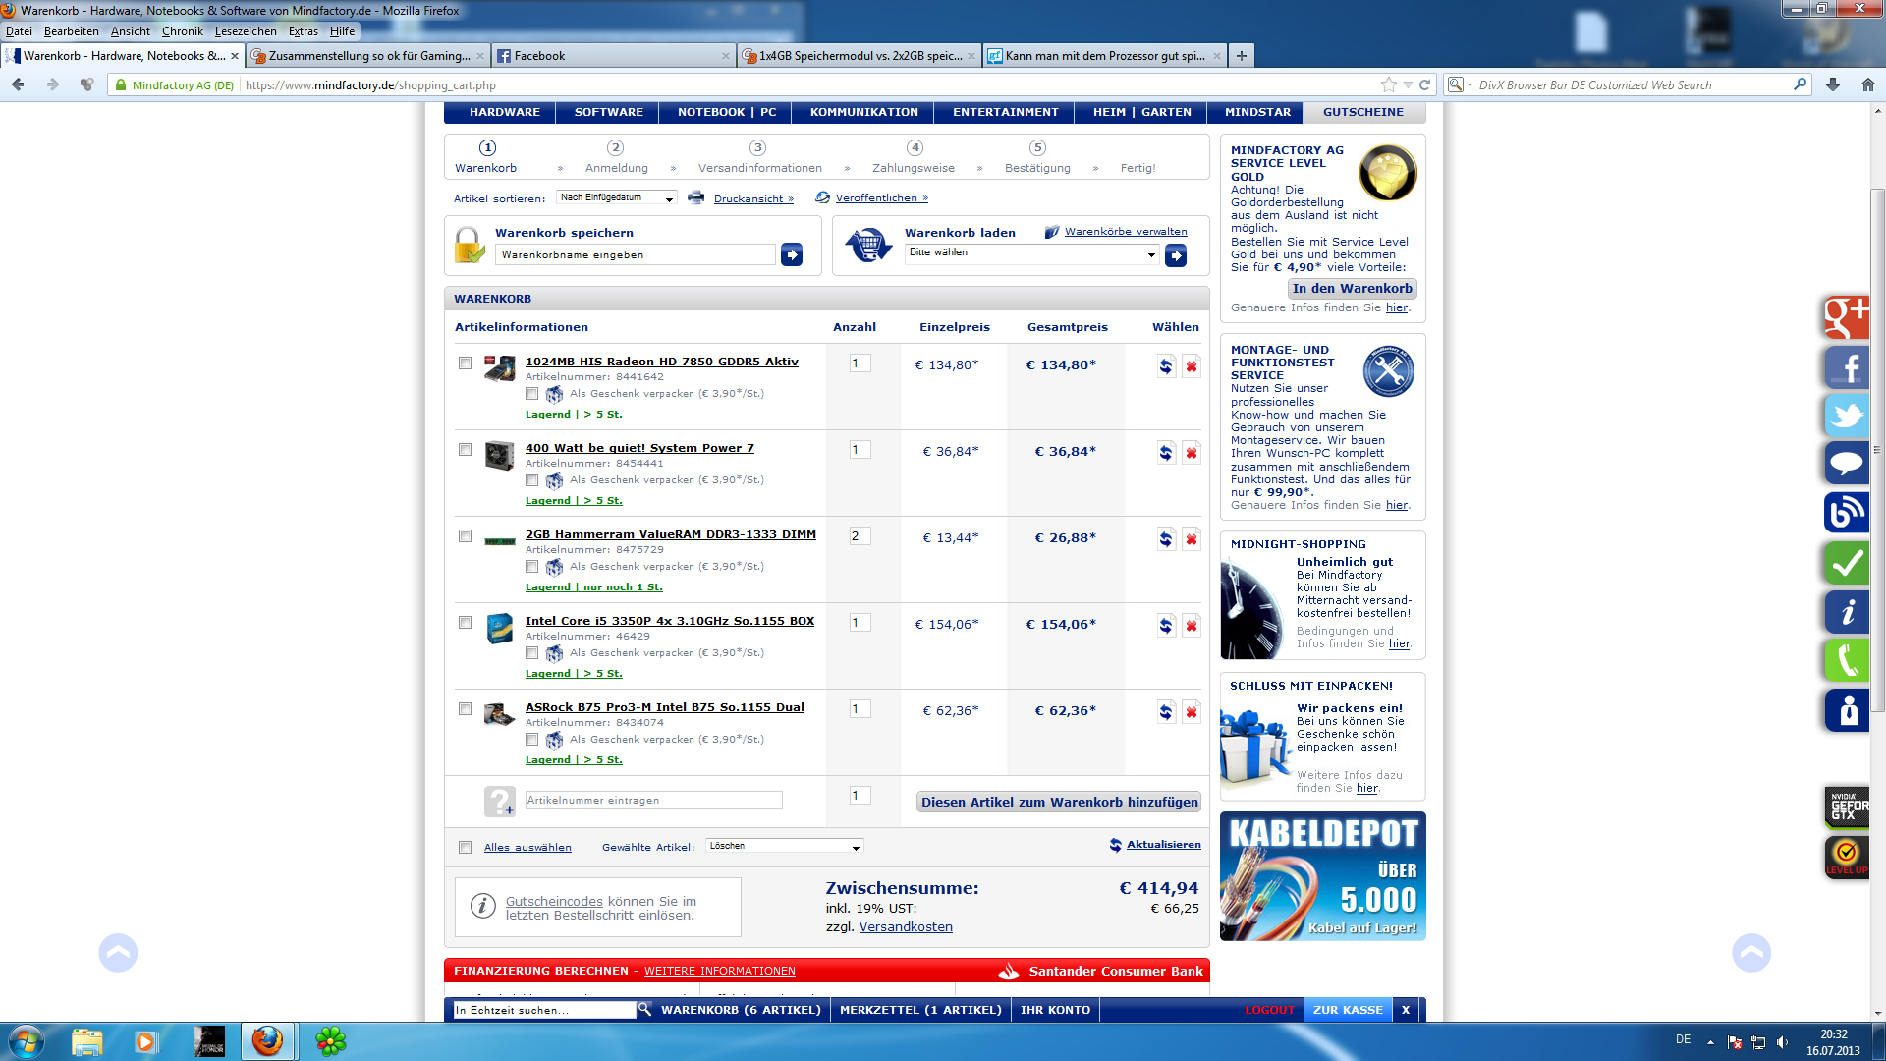Viewport: 1886px width, 1061px height.
Task: Enable gift wrap for Intel Core i5 3350P
Action: [x=532, y=653]
